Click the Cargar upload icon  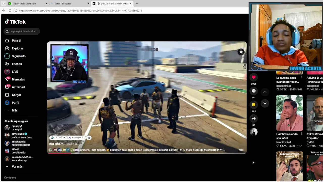7,95
